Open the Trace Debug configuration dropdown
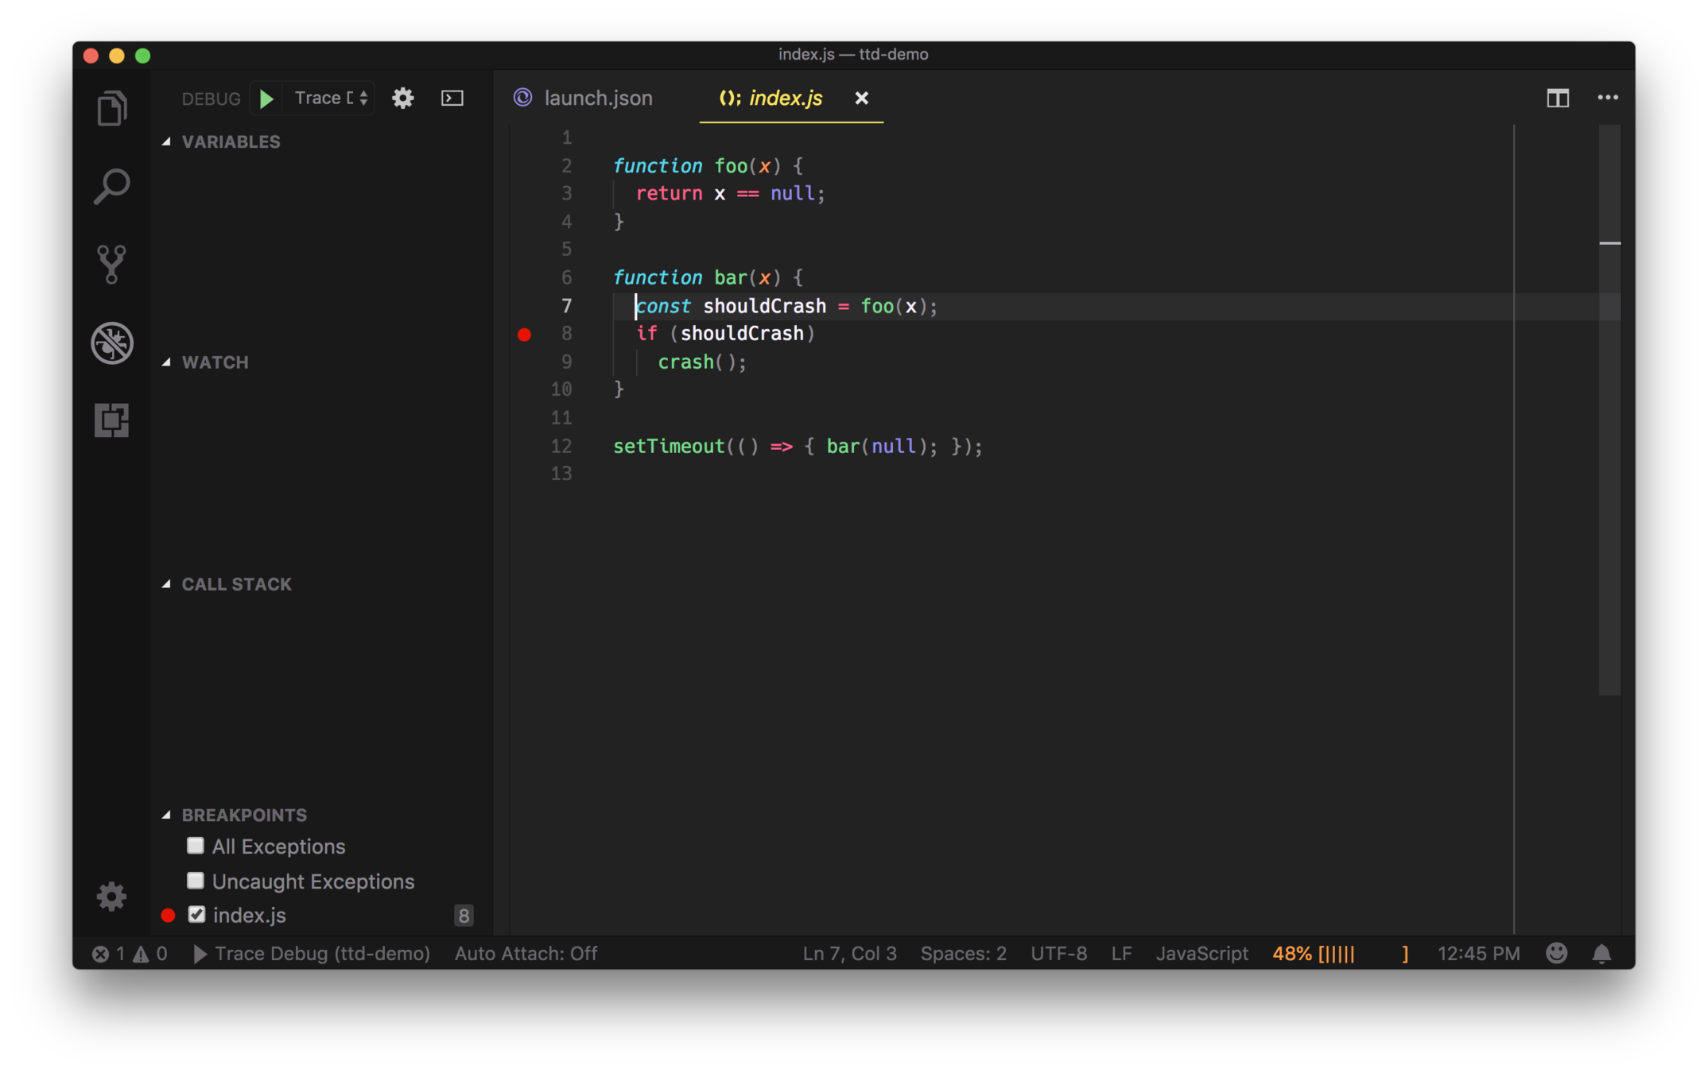Viewport: 1708px width, 1073px height. (331, 99)
